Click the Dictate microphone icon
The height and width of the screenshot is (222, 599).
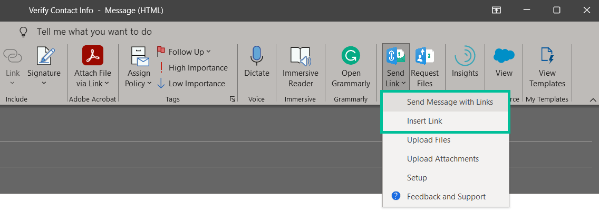pyautogui.click(x=257, y=56)
